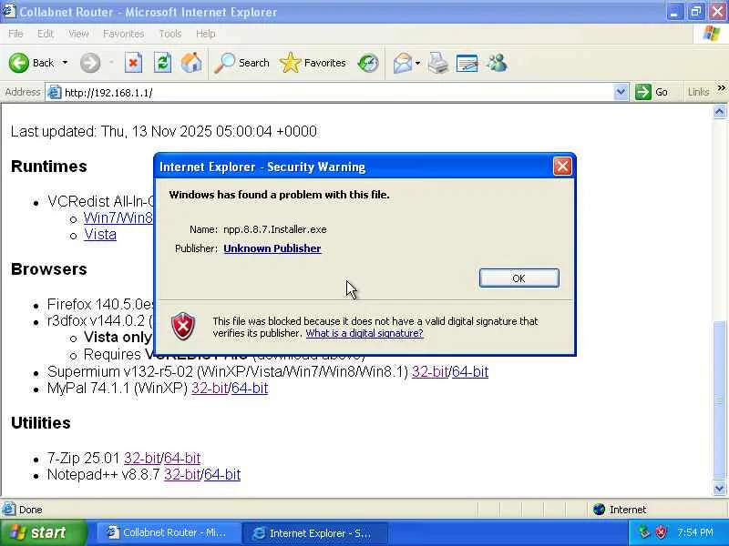The width and height of the screenshot is (729, 546).
Task: Open MyPal 32-bit download link
Action: point(210,389)
